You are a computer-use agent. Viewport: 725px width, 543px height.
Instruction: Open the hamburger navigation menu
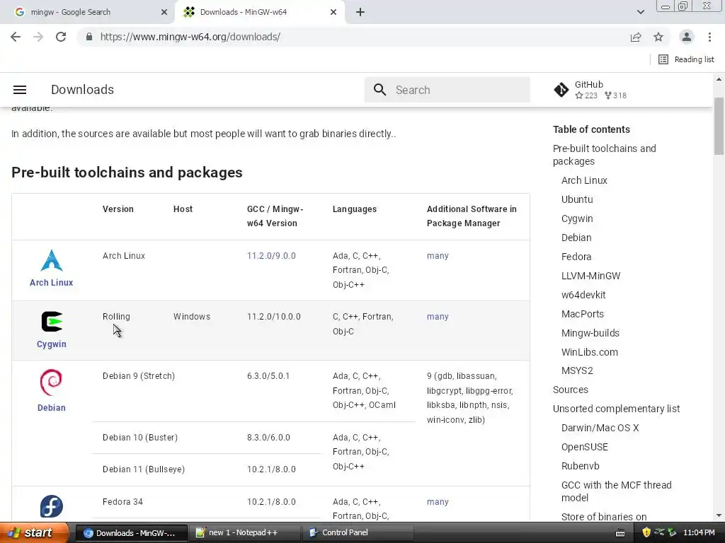pyautogui.click(x=19, y=90)
